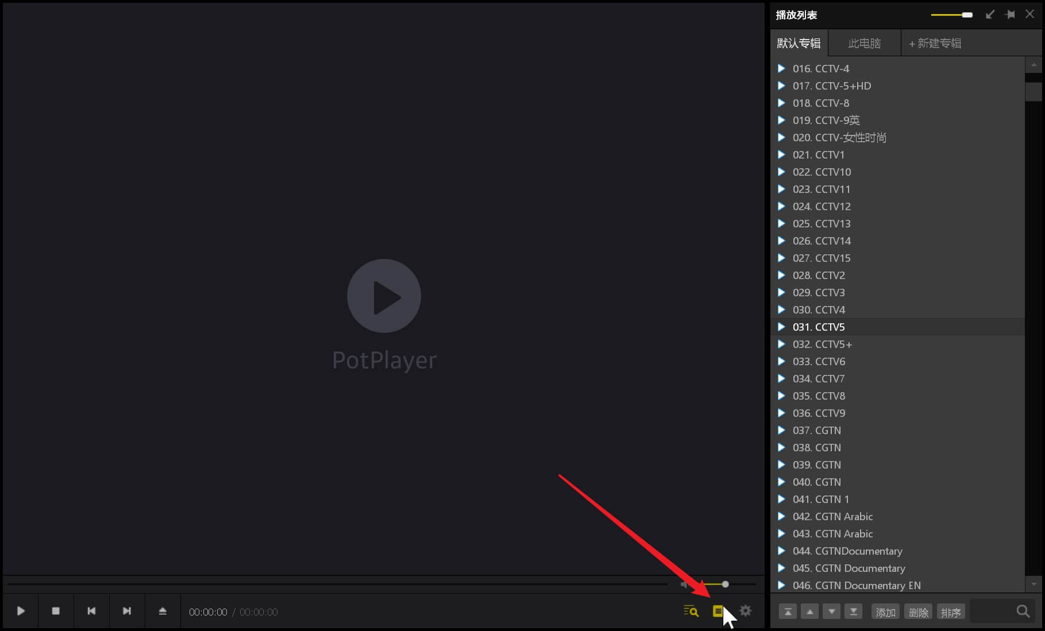Skip to the previous track

click(91, 611)
